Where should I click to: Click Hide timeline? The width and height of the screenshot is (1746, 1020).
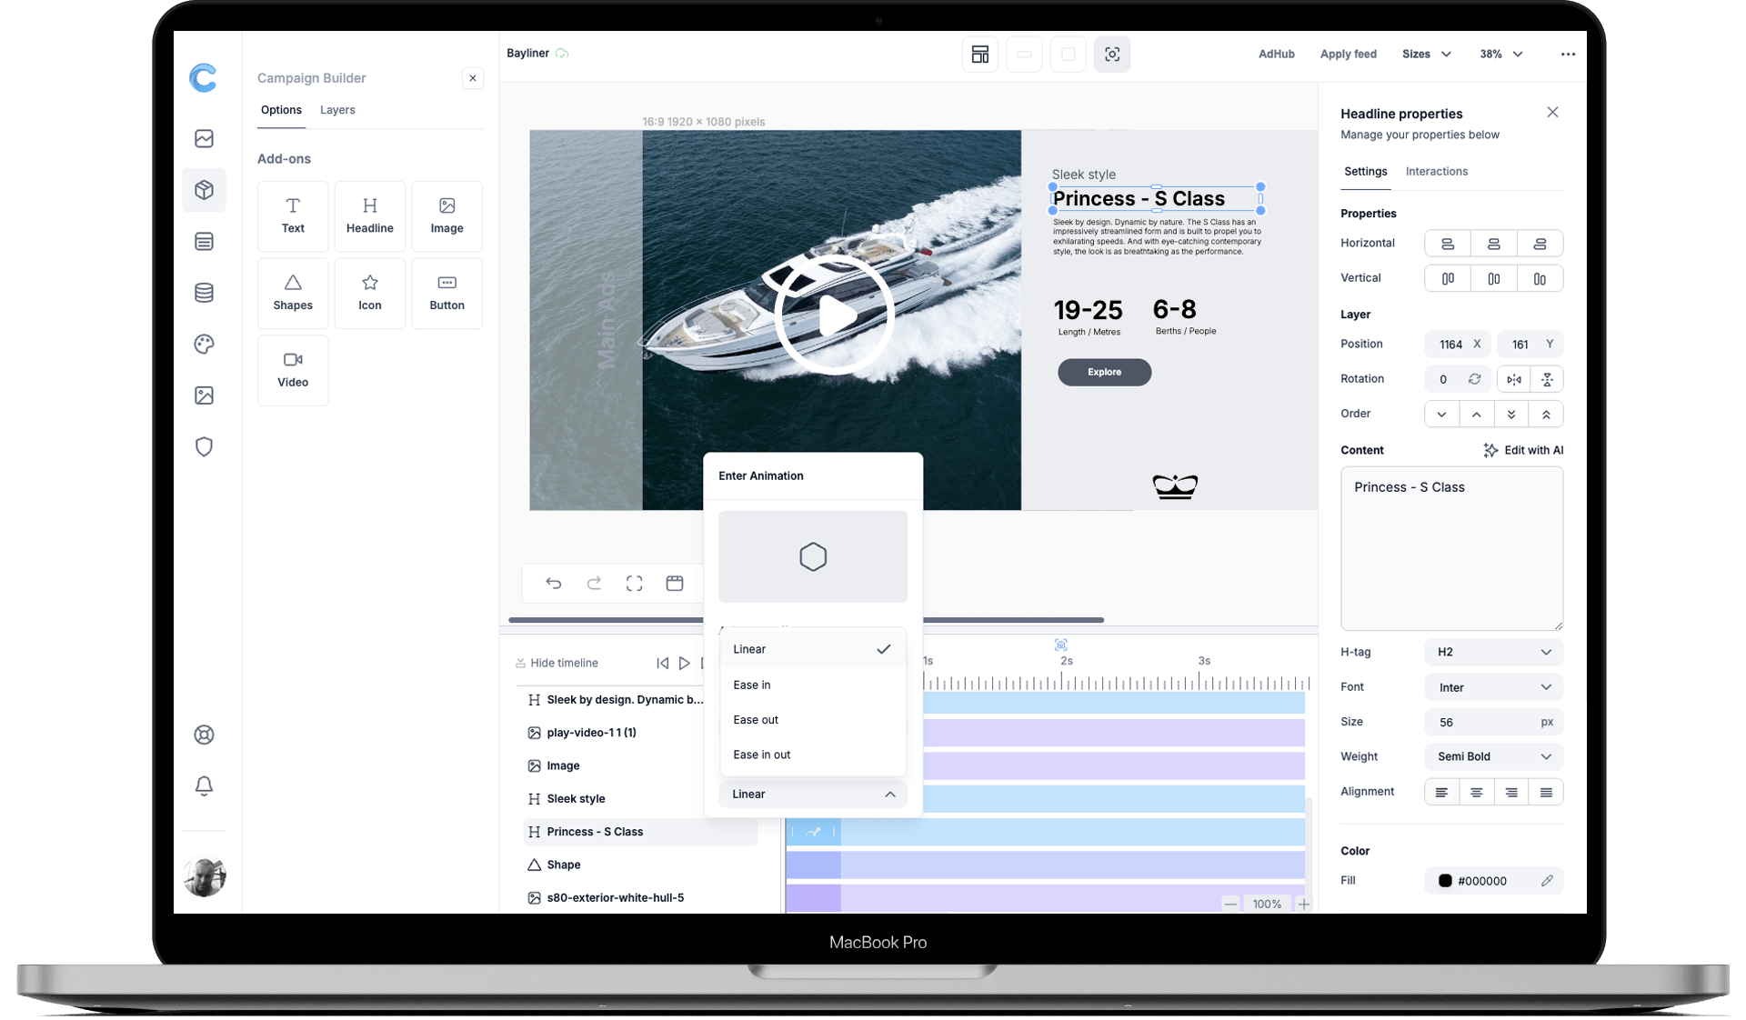click(x=557, y=663)
